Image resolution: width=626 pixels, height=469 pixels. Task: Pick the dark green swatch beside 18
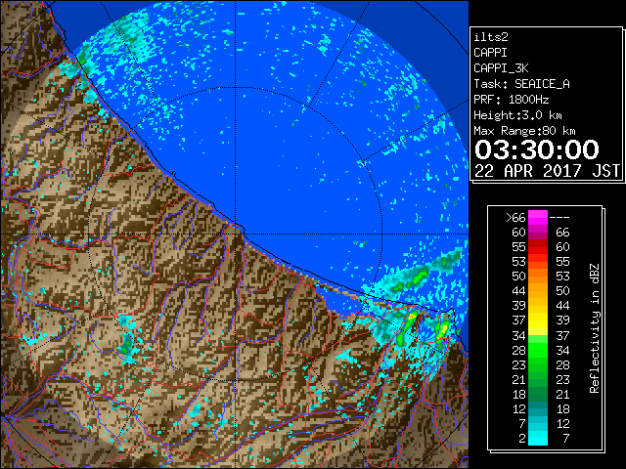(538, 394)
